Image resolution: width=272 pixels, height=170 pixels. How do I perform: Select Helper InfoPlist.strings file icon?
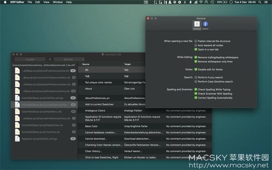17,139
